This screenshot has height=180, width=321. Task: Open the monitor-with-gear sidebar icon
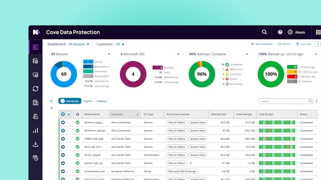(x=36, y=75)
